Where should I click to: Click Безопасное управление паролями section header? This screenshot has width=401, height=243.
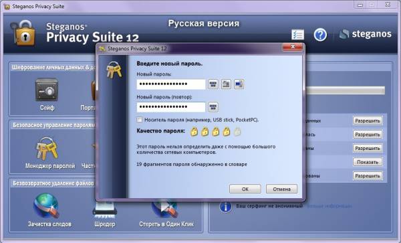click(53, 125)
